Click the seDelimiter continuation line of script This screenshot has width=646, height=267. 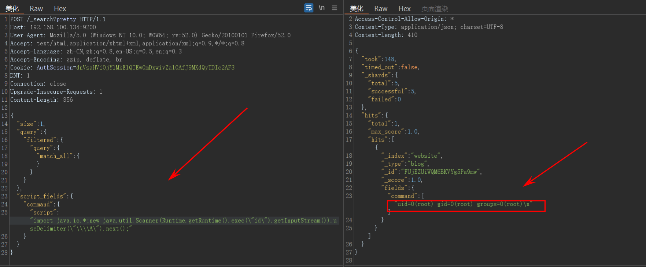(81, 228)
